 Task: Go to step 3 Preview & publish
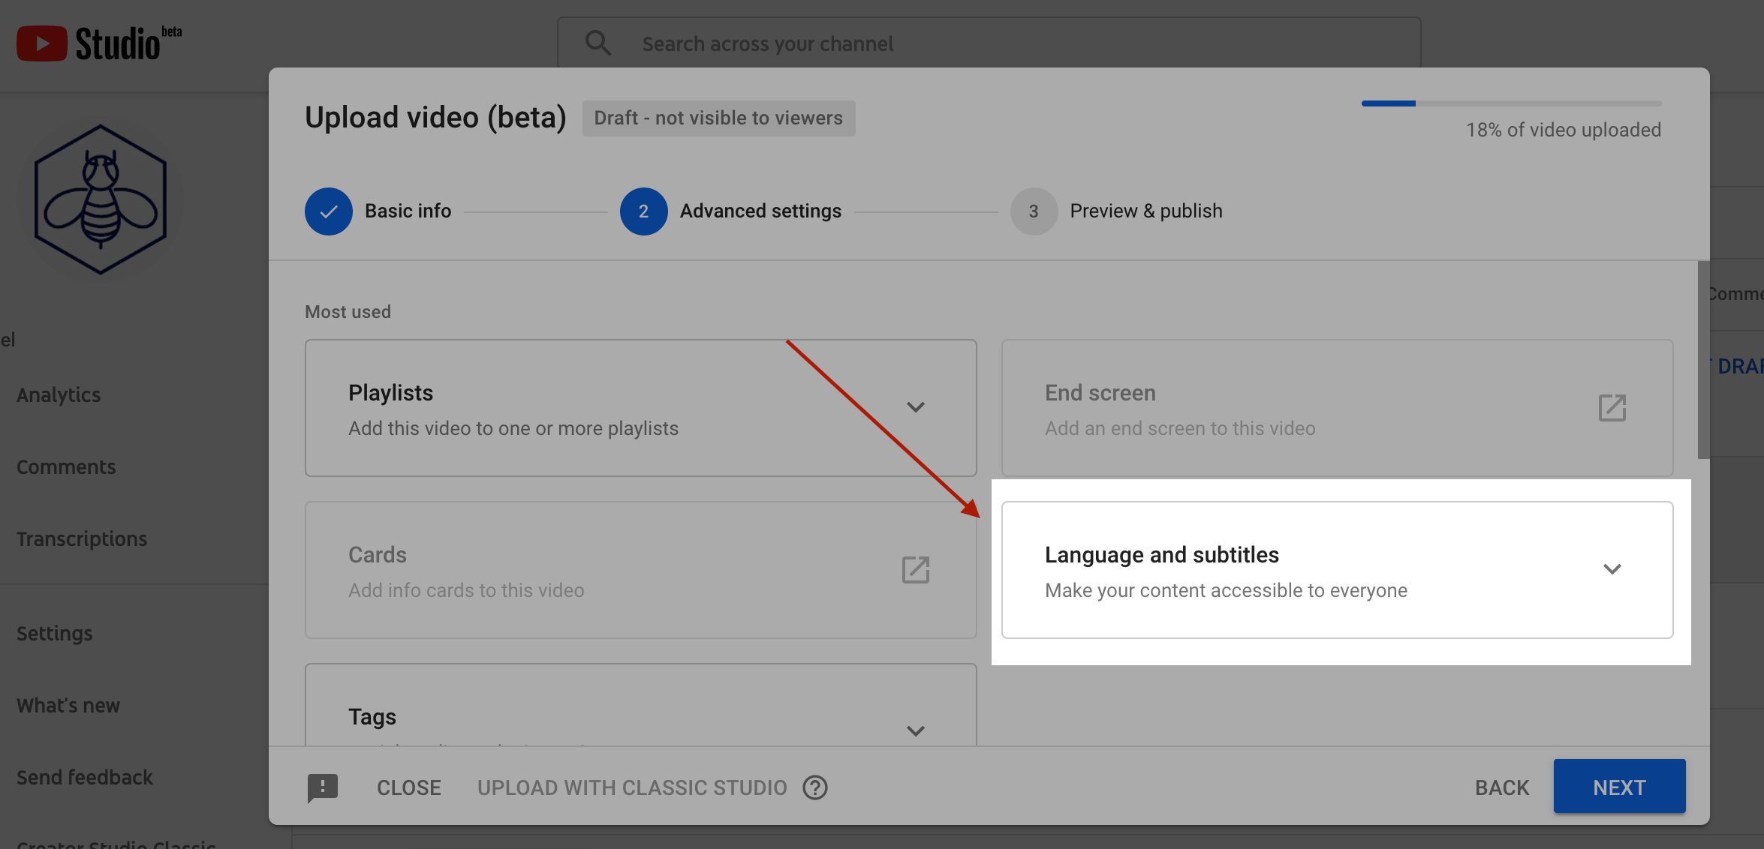click(x=1034, y=211)
